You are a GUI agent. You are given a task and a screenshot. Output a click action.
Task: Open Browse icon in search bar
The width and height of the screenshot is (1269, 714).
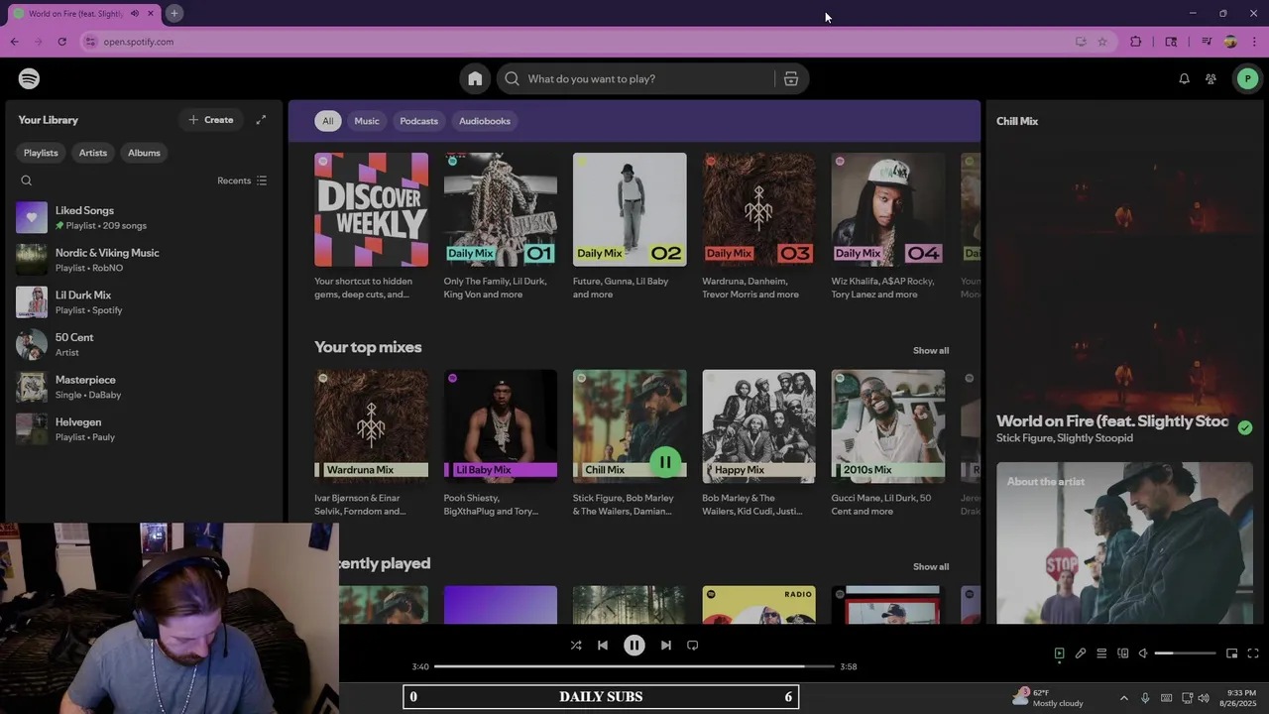tap(791, 78)
